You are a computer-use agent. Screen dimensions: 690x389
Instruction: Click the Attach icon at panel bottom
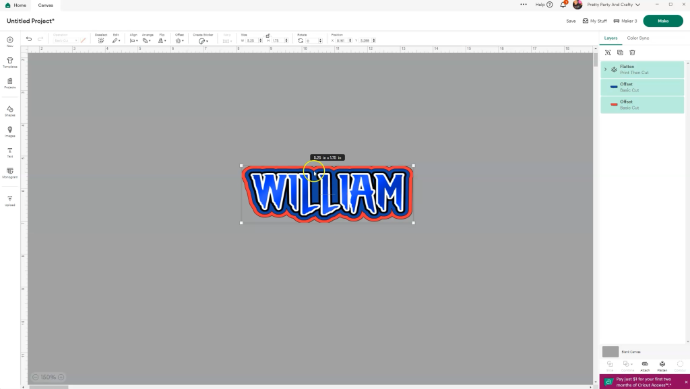coord(645,365)
